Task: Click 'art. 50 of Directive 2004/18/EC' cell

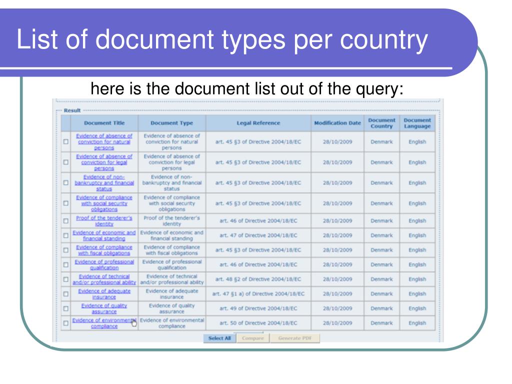Action: coord(258,323)
